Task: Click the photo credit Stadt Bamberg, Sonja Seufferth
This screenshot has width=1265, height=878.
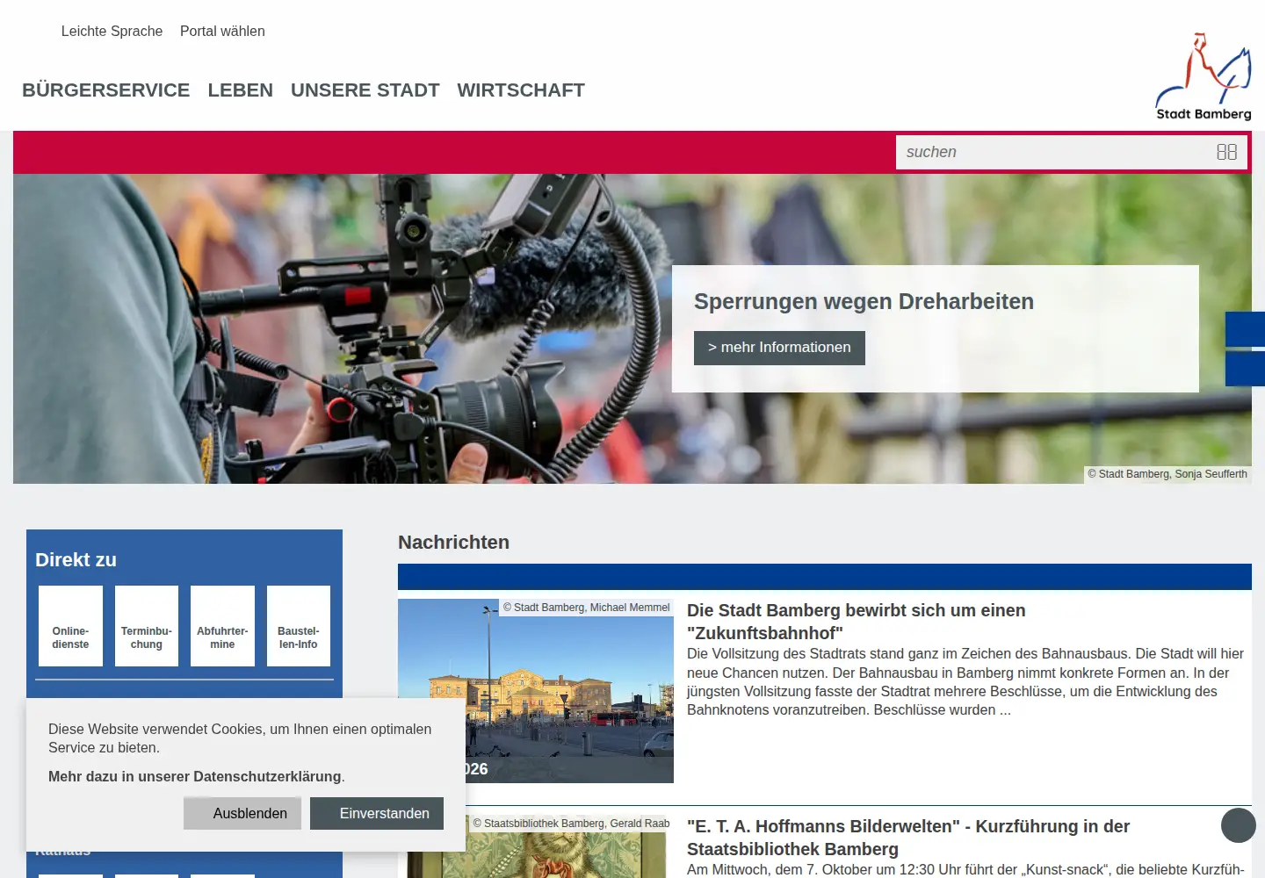Action: (x=1167, y=474)
